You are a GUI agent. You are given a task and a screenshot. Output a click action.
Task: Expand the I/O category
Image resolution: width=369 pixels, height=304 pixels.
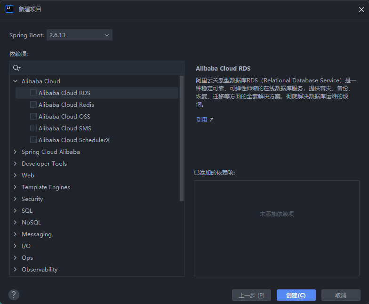[x=15, y=246]
